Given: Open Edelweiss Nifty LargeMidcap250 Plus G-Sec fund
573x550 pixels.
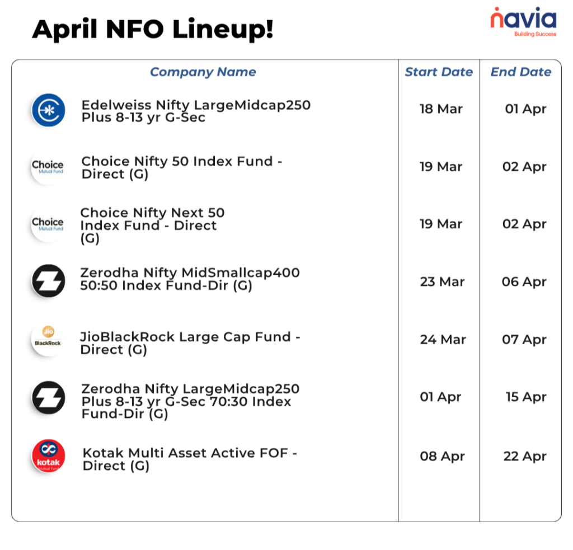Looking at the screenshot, I should 196,111.
